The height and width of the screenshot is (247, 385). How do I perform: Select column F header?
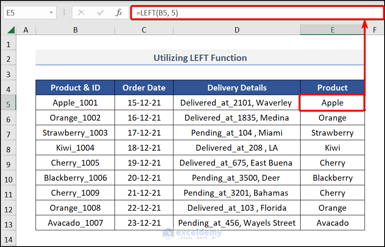(x=375, y=30)
